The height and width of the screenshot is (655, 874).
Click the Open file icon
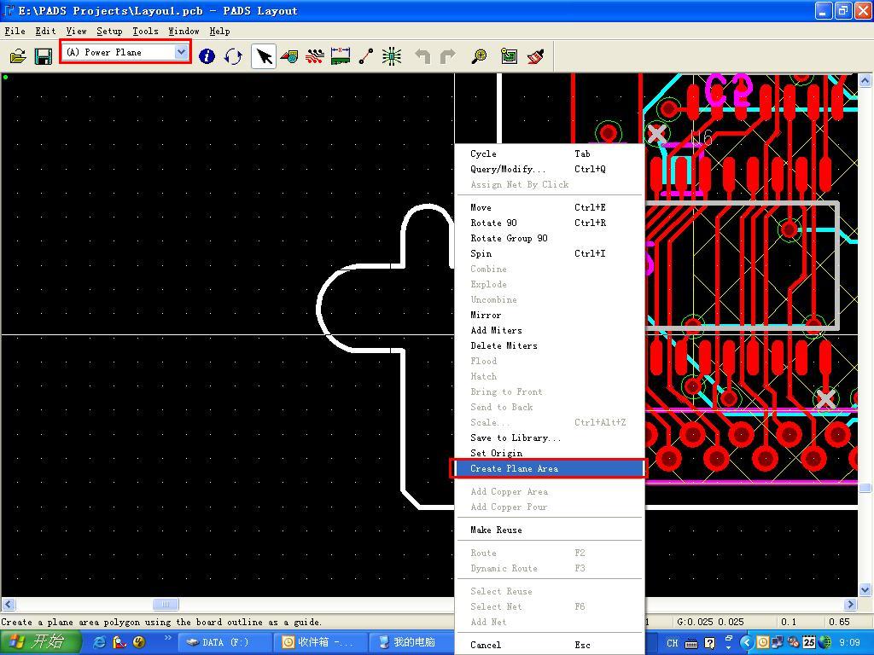click(x=18, y=56)
